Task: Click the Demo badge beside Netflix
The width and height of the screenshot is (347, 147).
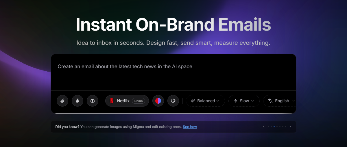Action: coord(139,101)
